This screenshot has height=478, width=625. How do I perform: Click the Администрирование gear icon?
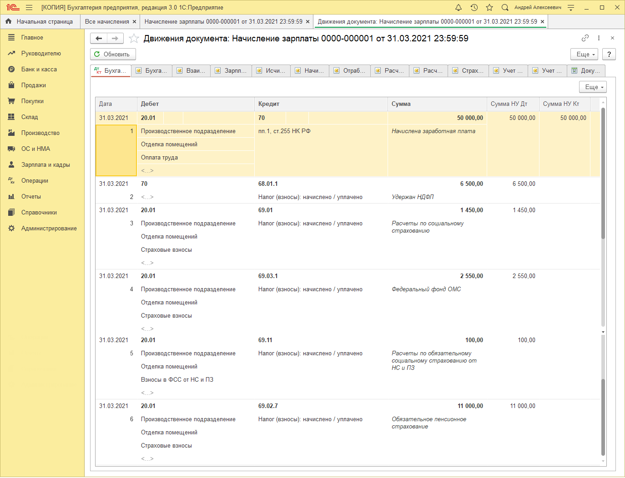coord(11,228)
